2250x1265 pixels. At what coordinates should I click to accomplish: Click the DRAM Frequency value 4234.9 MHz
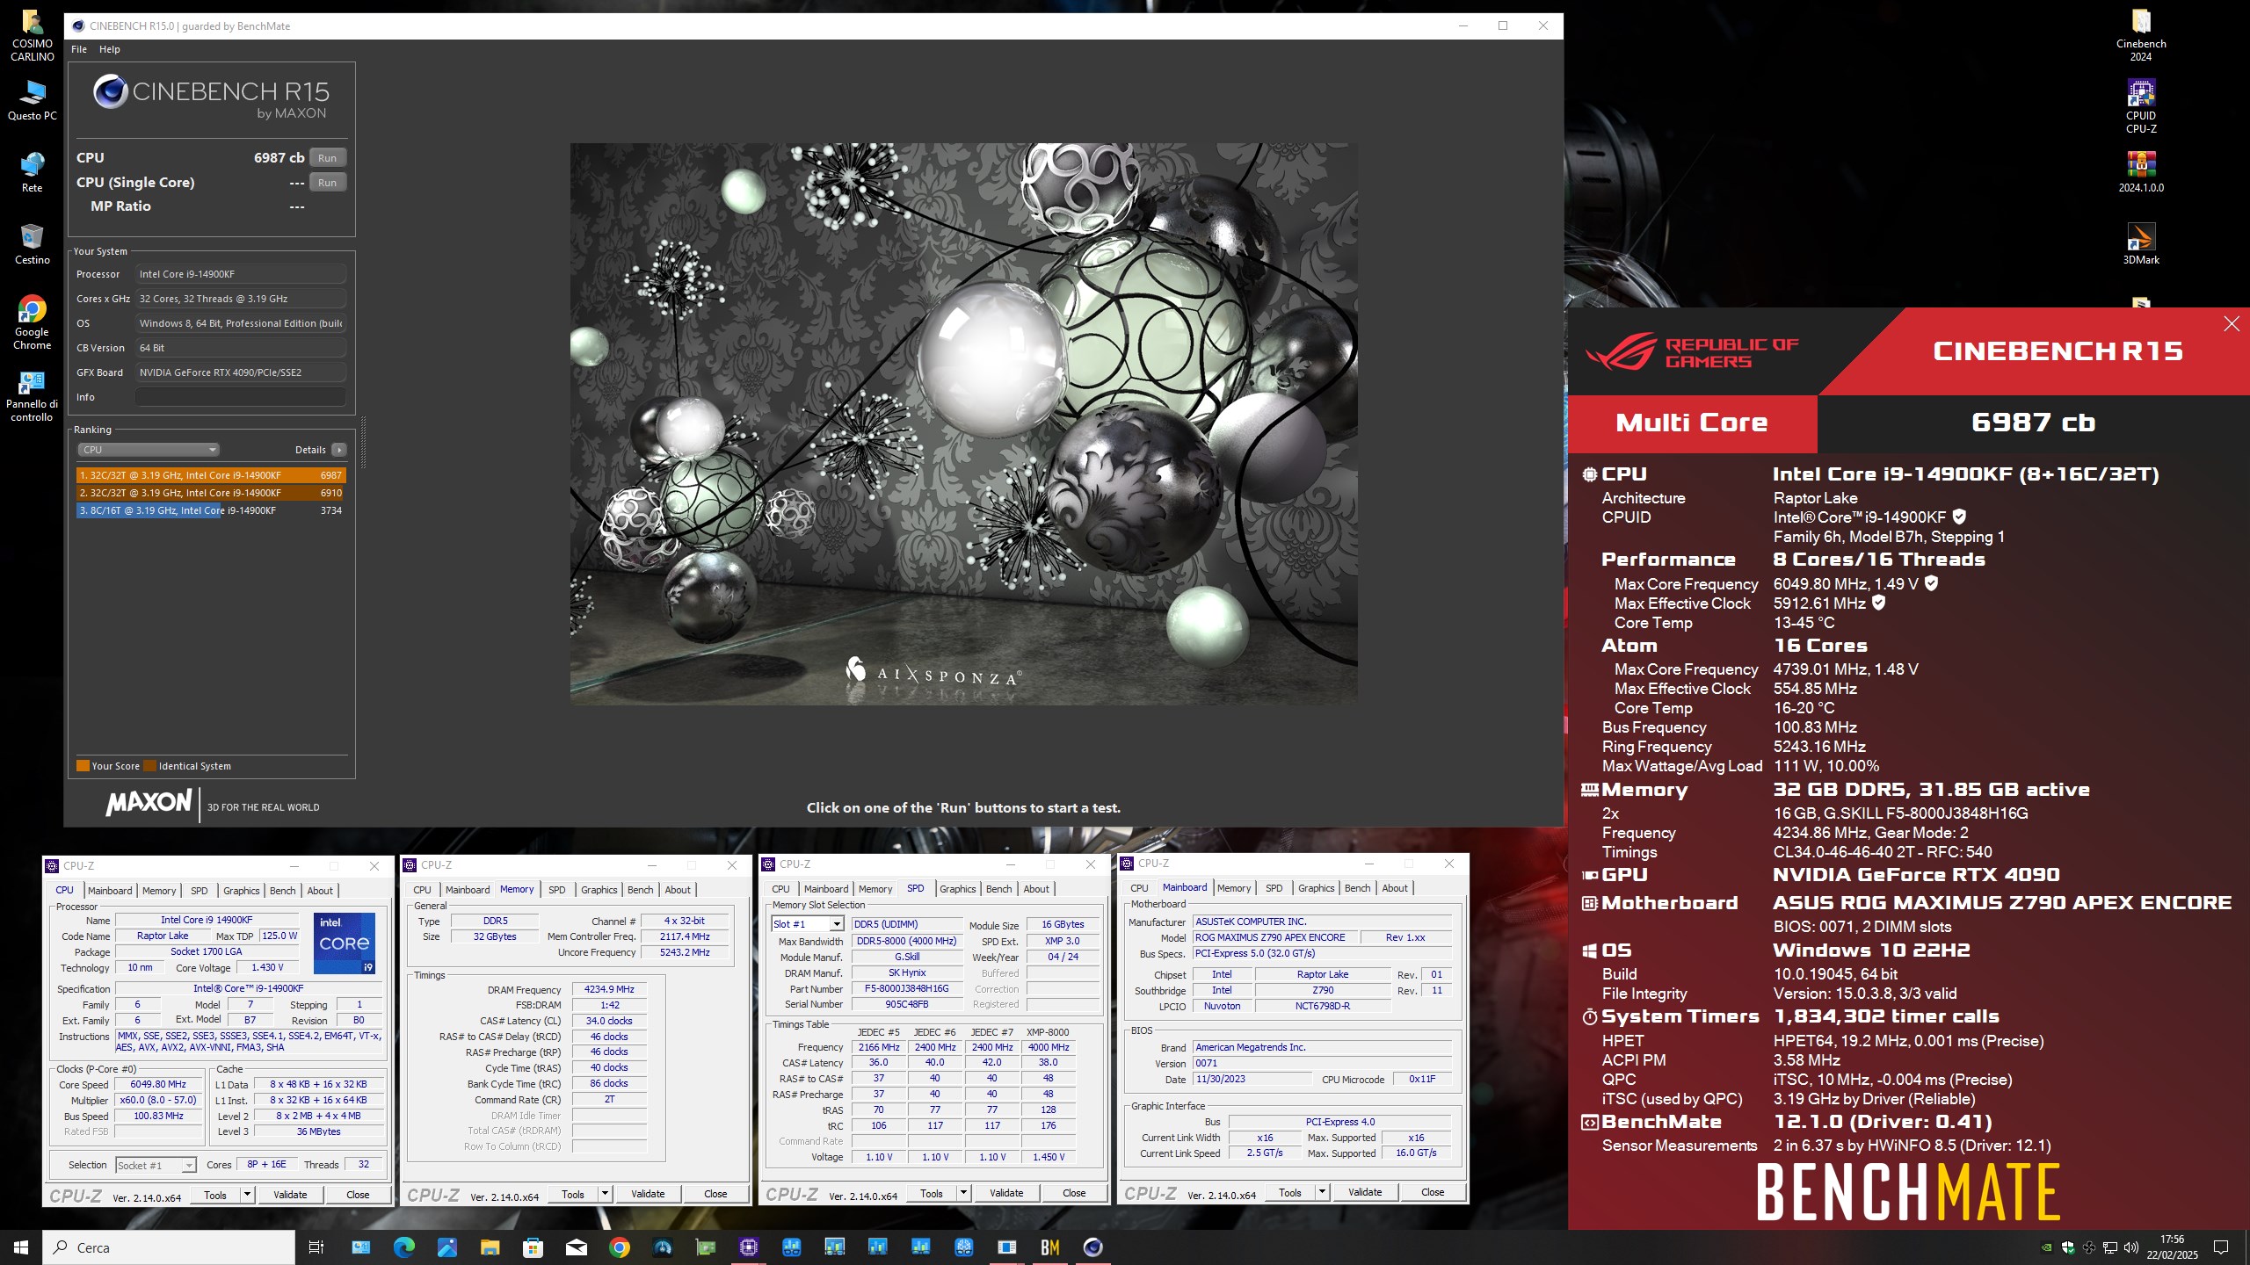(x=609, y=989)
